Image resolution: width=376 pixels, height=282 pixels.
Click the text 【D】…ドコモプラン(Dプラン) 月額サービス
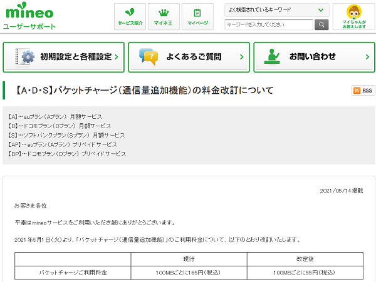tap(60, 126)
